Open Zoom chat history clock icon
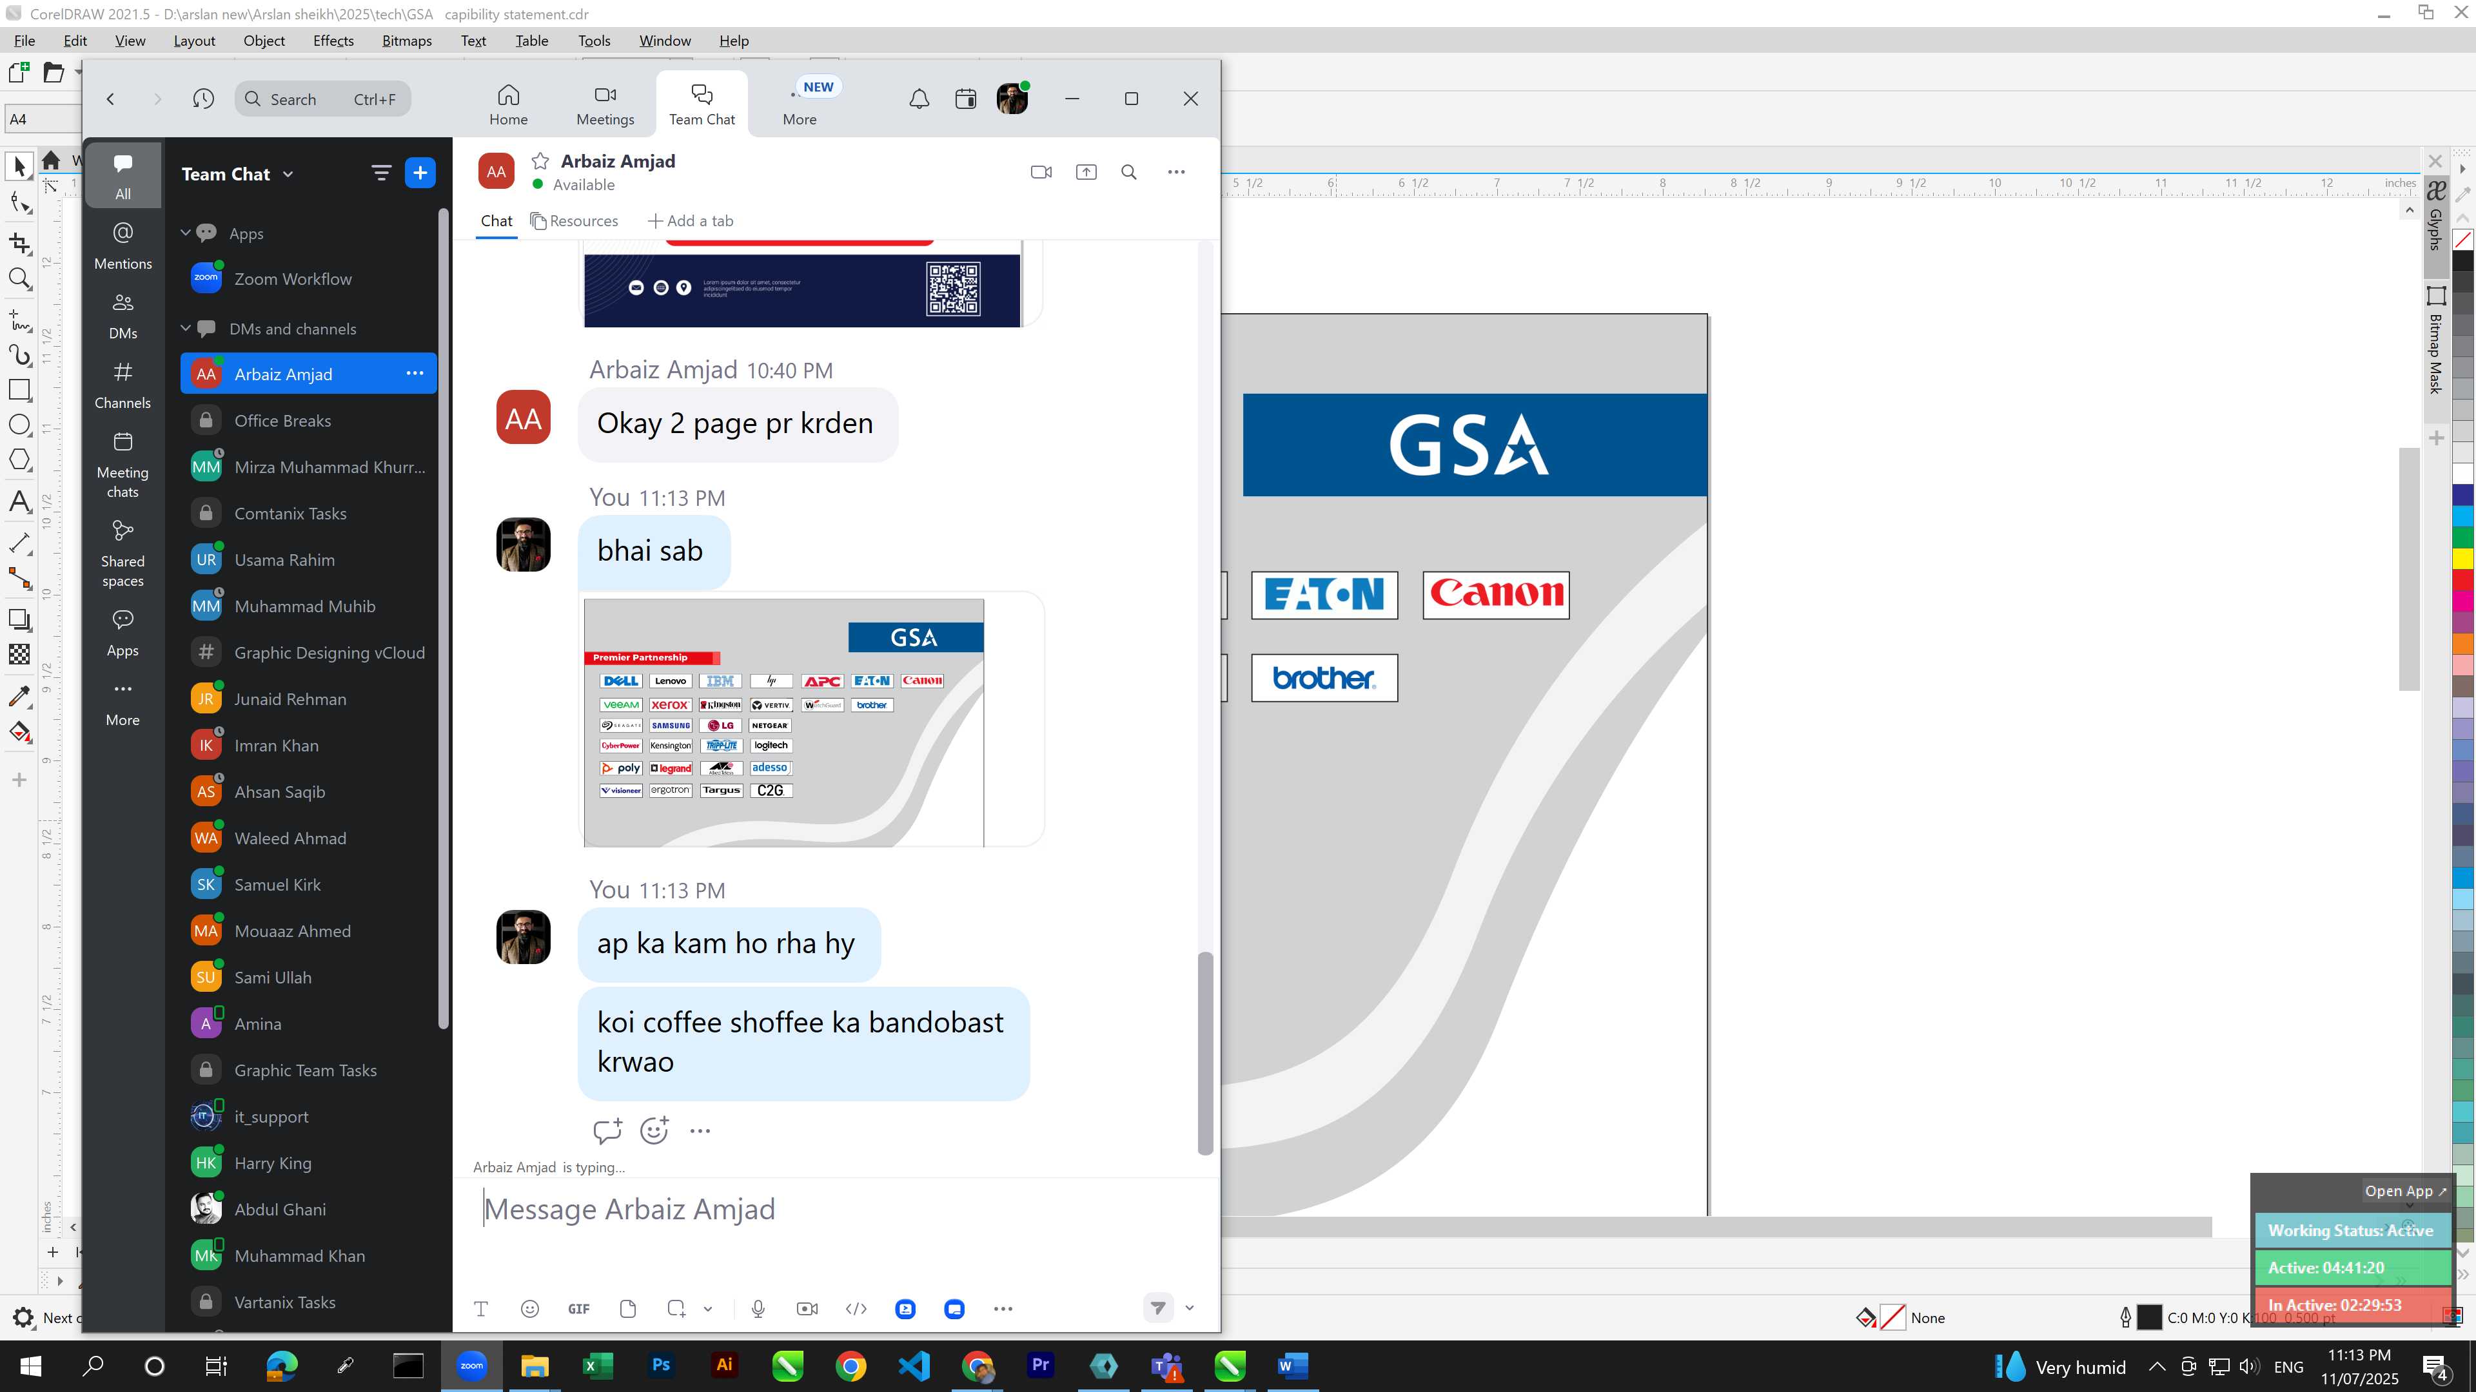 (x=203, y=99)
